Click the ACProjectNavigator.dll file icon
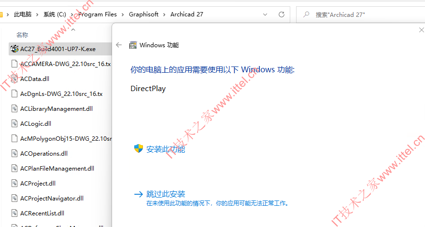Viewport: 425px width, 227px height. (x=14, y=198)
